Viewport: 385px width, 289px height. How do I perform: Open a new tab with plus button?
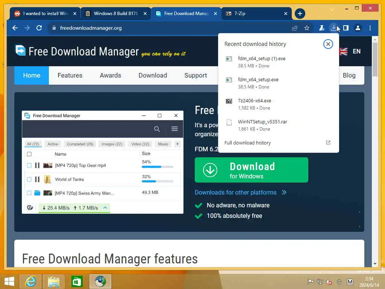pos(300,14)
